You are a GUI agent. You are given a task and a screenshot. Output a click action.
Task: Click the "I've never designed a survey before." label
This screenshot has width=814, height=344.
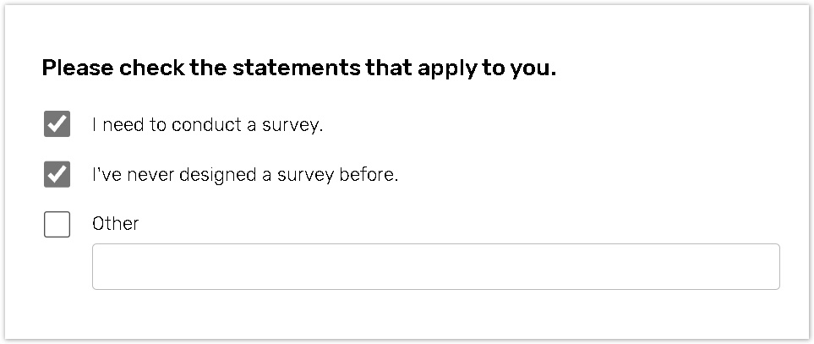coord(244,175)
